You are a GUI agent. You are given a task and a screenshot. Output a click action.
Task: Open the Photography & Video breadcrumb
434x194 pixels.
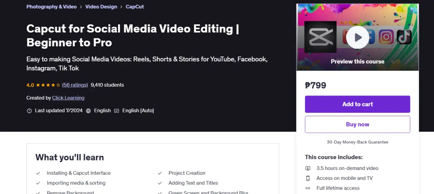[x=52, y=7]
